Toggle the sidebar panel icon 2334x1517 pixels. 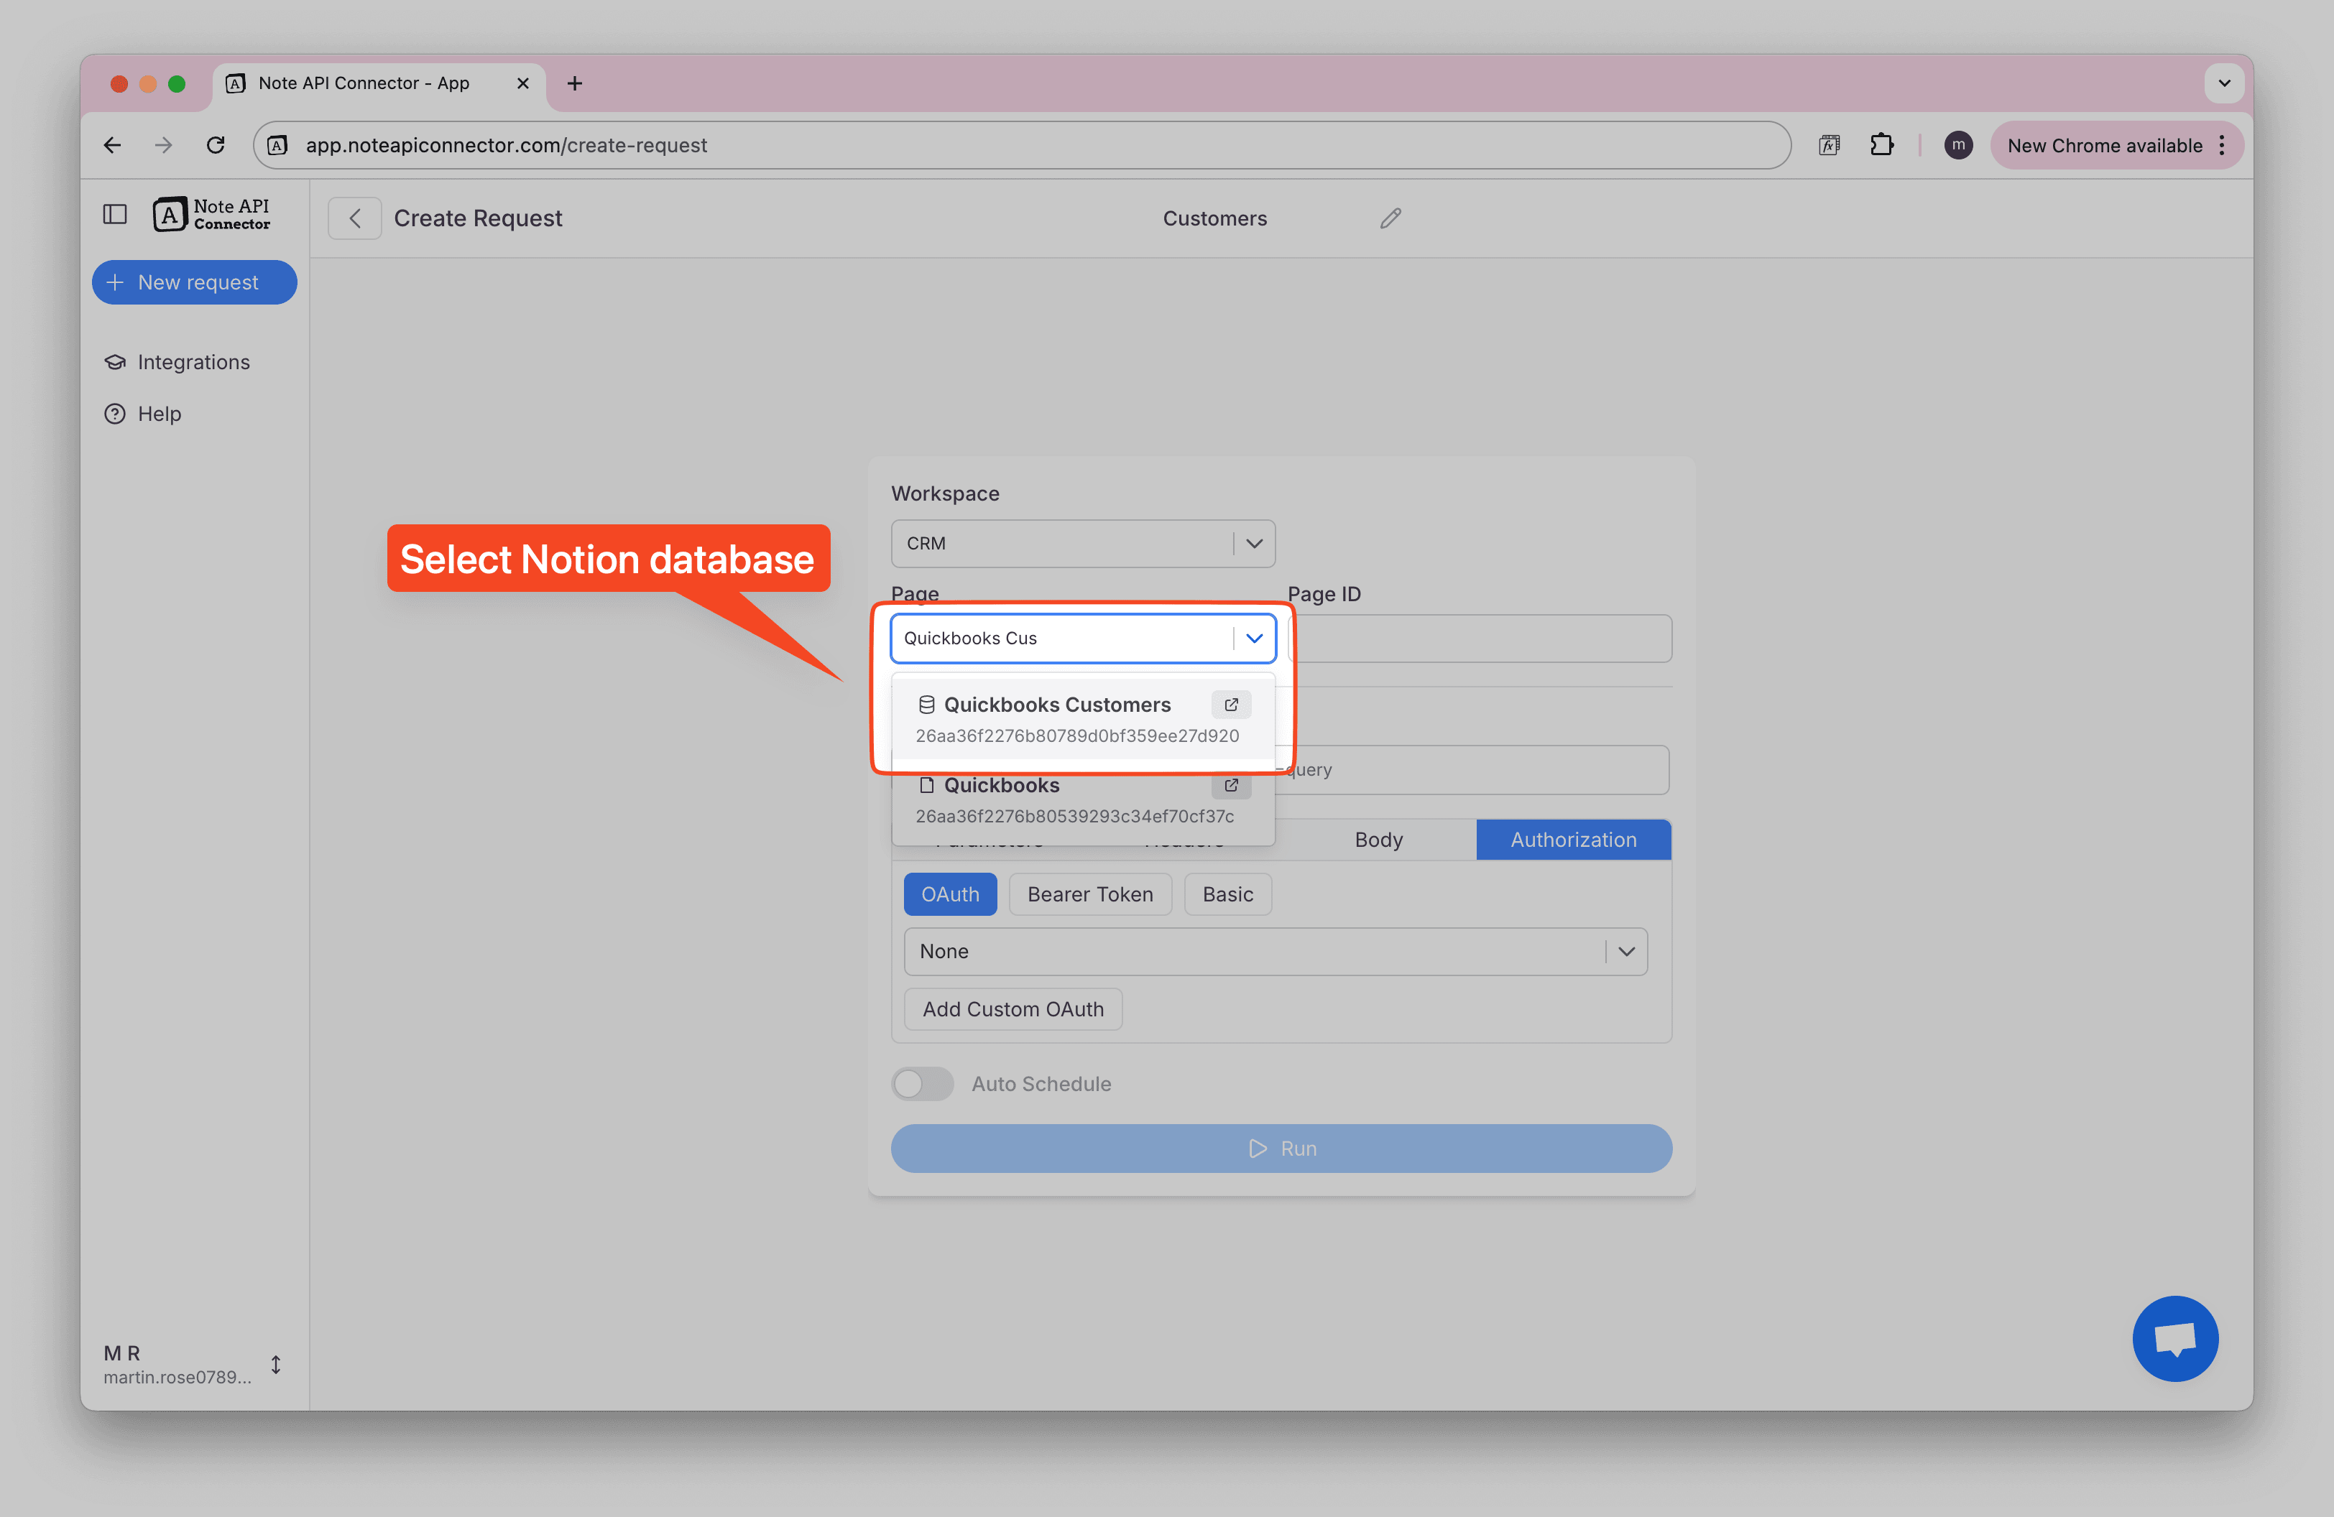115,215
